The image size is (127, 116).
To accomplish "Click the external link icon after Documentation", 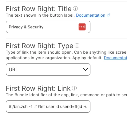I will 108,15.
